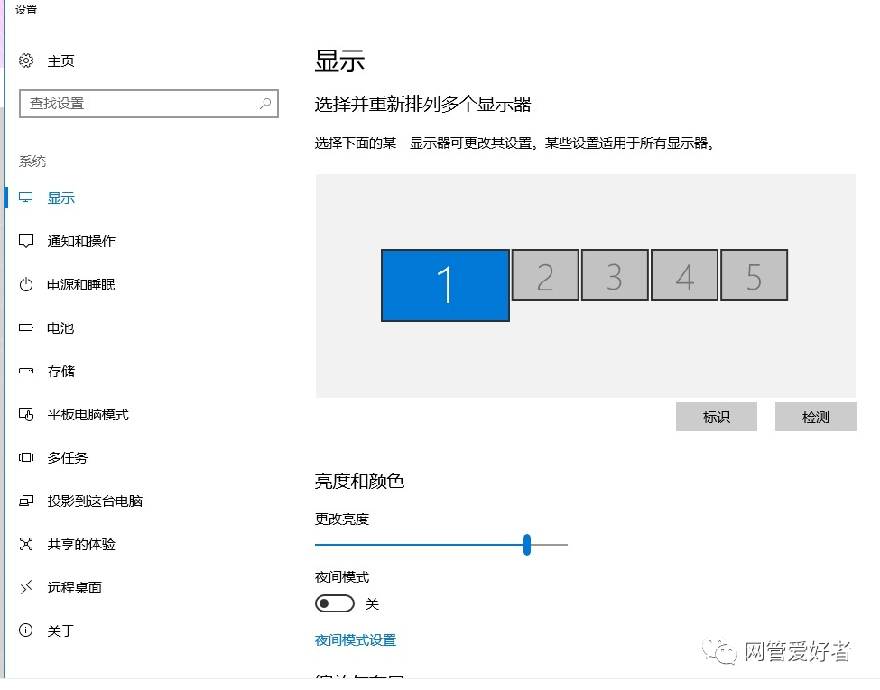Viewport: 880px width, 690px height.
Task: Stay on the 显示 (Display) sidebar entry
Action: click(x=60, y=198)
